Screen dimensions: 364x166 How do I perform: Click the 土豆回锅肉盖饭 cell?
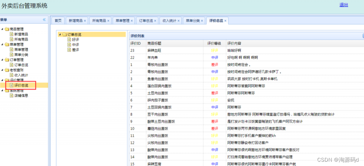tap(174, 107)
